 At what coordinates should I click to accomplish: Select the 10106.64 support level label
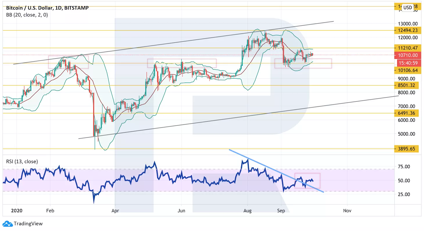pos(407,70)
